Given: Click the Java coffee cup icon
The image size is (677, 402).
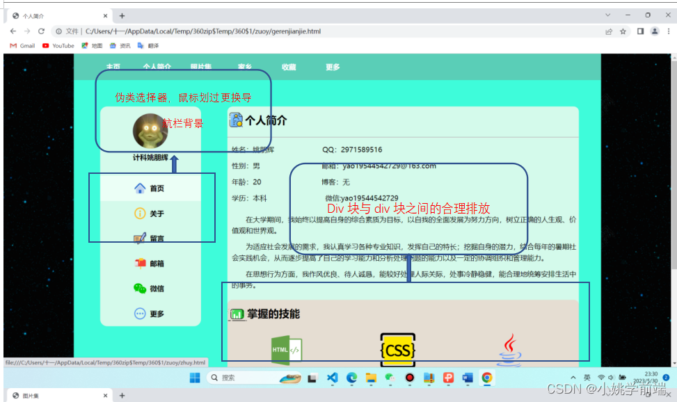Looking at the screenshot, I should [x=510, y=350].
